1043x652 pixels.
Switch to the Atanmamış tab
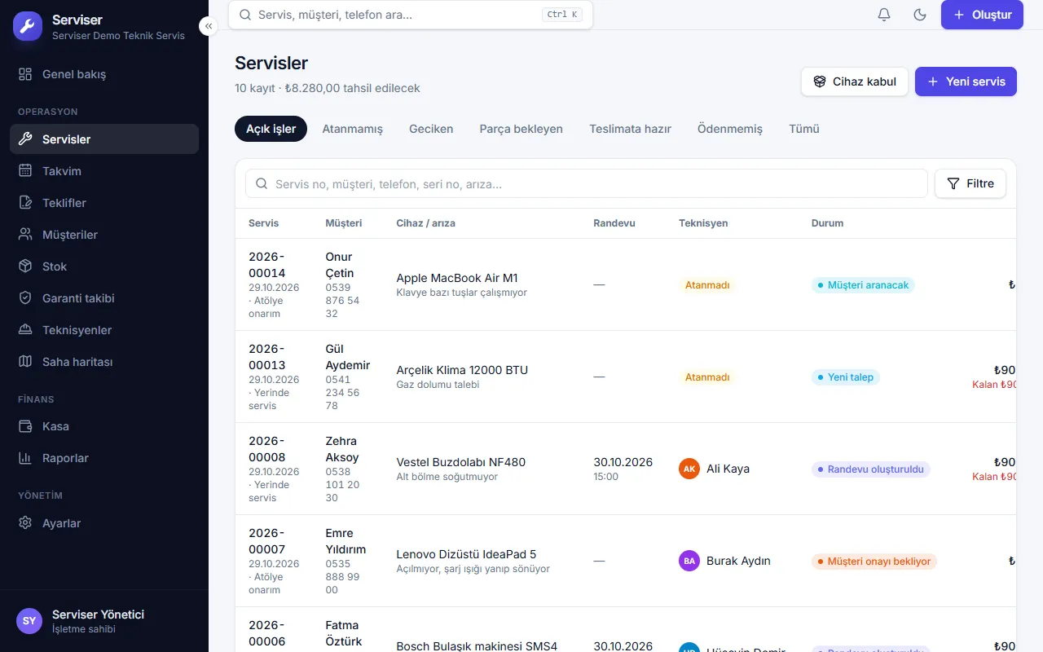click(x=352, y=129)
